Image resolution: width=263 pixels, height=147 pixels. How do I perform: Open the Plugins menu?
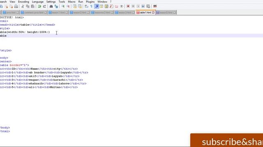pos(90,2)
